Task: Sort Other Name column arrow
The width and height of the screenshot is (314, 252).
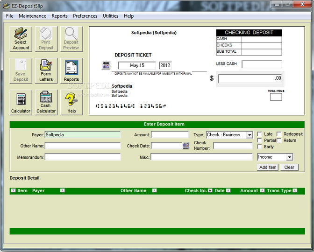Action: 154,190
